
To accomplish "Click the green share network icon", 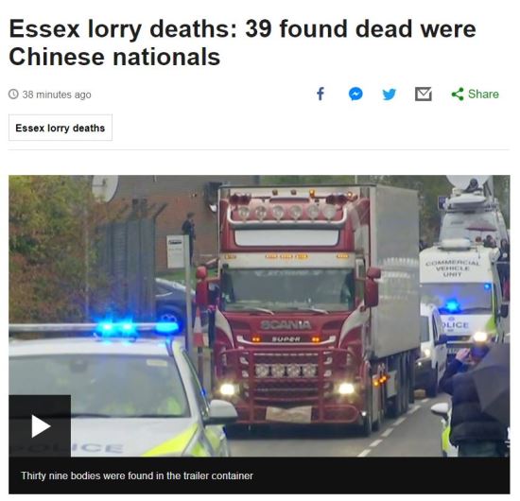I will [458, 95].
